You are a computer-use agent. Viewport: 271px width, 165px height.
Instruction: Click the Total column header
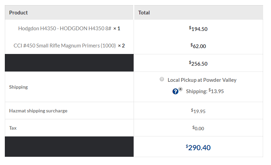point(144,13)
